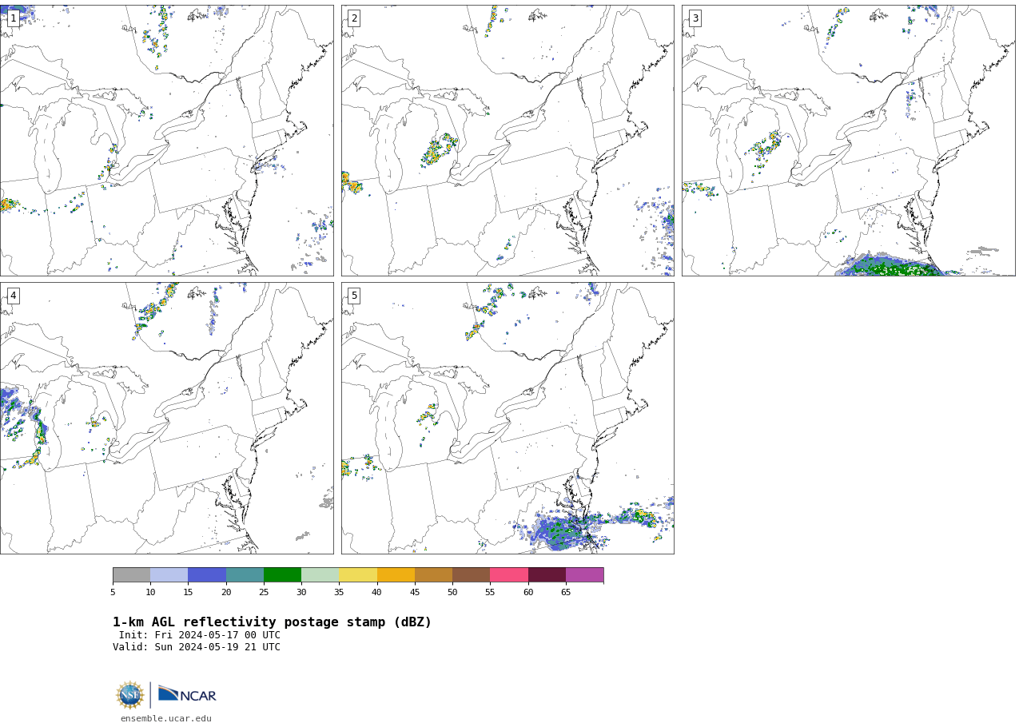Click the 'Valid: Sun 2024-05-19 21 UTC' line
The image size is (1023, 727).
pyautogui.click(x=197, y=647)
